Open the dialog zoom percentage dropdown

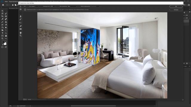pyautogui.click(x=33, y=100)
